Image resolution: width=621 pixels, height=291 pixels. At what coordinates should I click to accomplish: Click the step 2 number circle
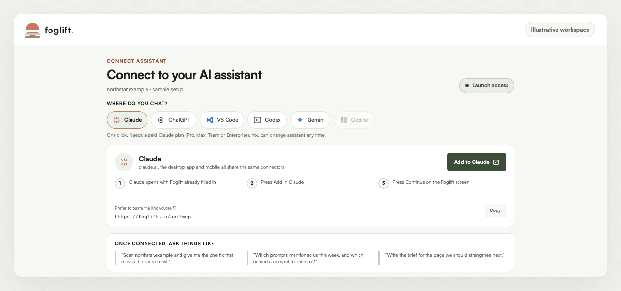click(252, 183)
